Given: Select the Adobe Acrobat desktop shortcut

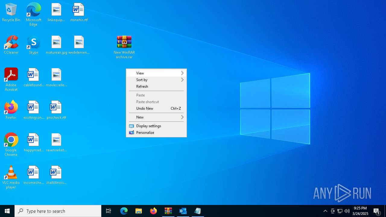Looking at the screenshot, I should point(11,80).
